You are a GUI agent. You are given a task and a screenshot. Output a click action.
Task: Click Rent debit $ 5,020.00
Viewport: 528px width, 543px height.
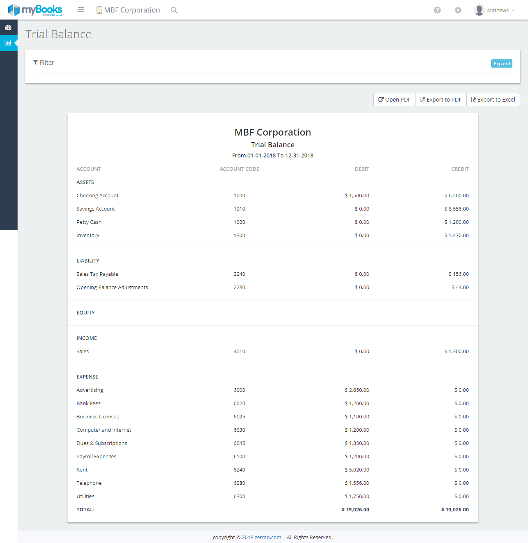(357, 470)
